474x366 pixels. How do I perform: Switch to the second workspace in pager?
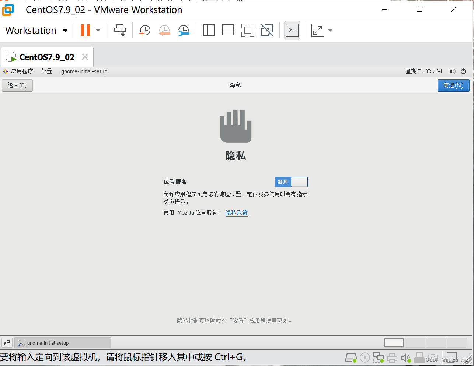(x=415, y=343)
